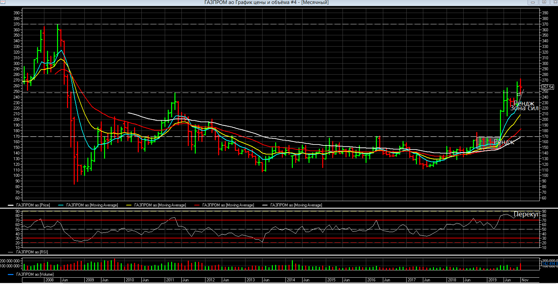558x284 pixels.
Task: Click the 2018 label on the time axis
Action: click(x=452, y=280)
